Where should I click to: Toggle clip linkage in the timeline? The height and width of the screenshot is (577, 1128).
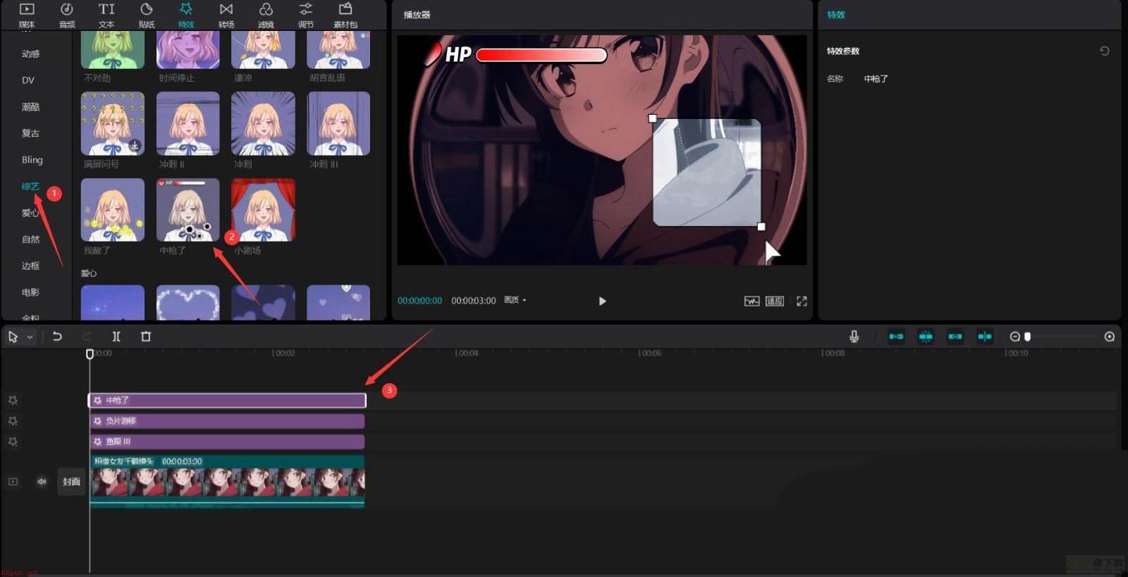(x=955, y=337)
